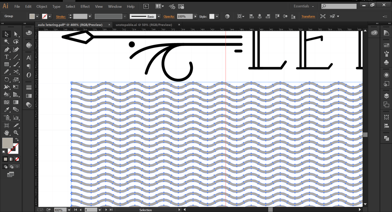Select the Column Graph tool
Screen dimensions: 392x212
coord(16,118)
